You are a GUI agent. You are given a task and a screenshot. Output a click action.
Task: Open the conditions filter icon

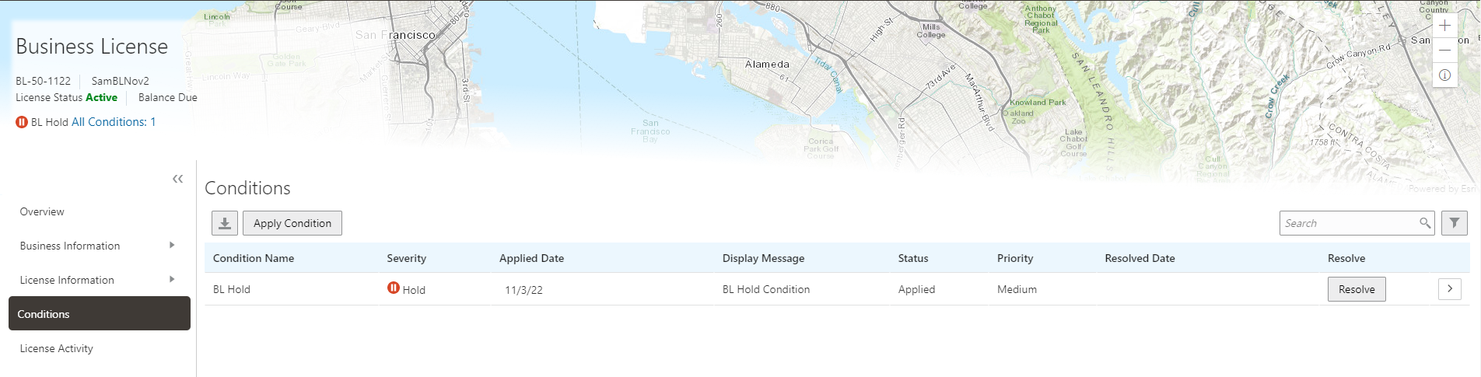[x=1454, y=223]
